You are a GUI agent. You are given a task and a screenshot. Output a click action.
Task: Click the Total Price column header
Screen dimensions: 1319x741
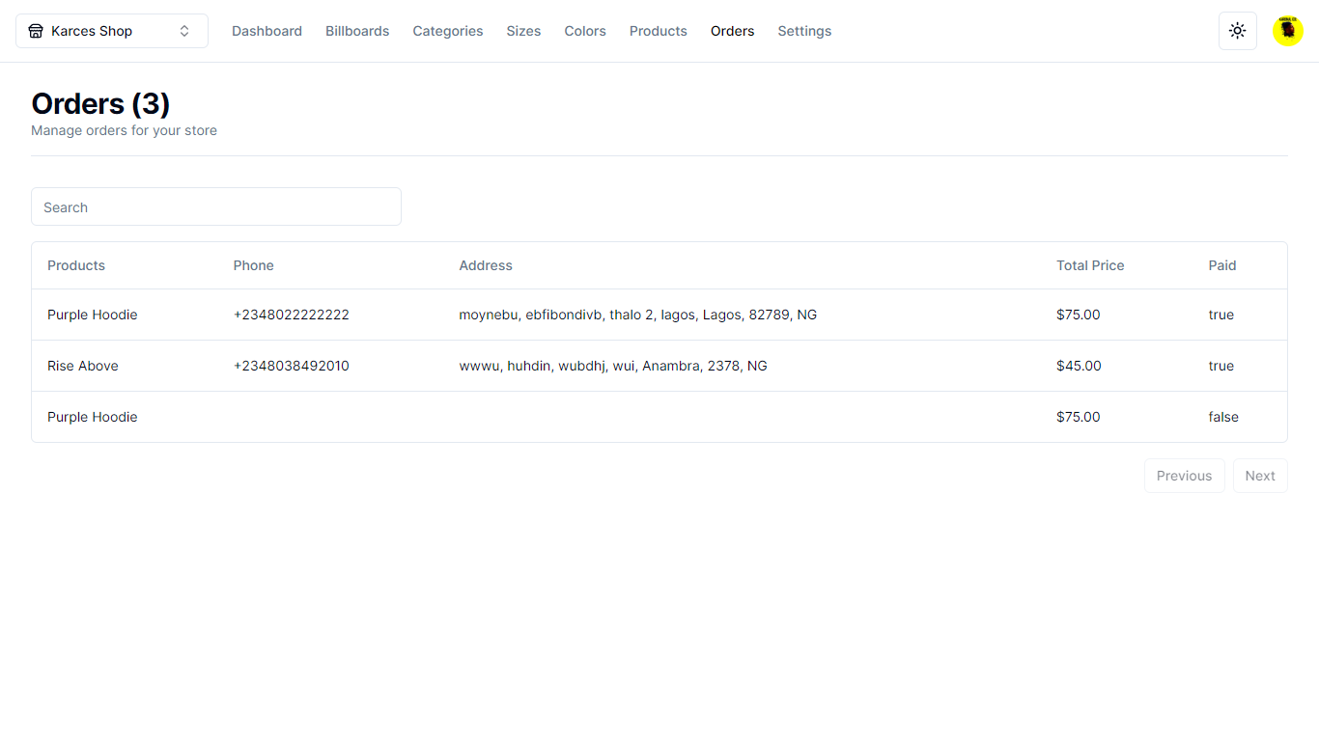[1090, 264]
